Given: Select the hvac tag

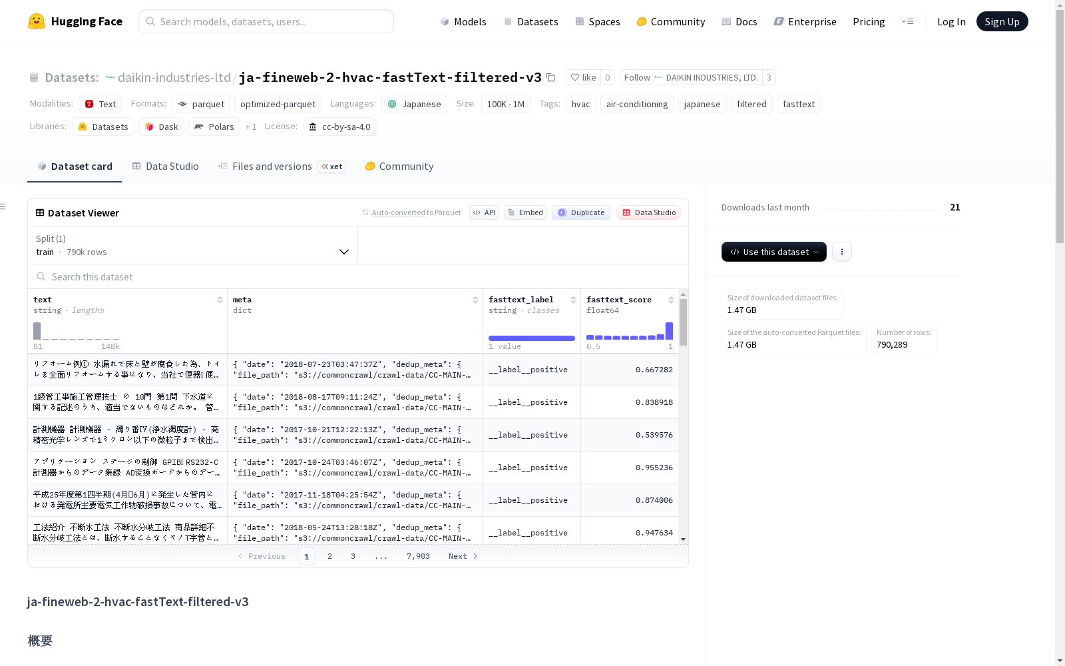Looking at the screenshot, I should click(581, 104).
